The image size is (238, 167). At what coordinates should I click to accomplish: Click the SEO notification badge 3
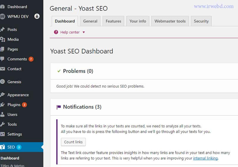[x=19, y=147]
